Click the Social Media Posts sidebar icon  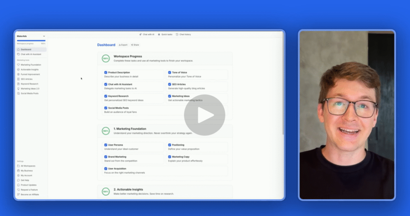click(18, 93)
